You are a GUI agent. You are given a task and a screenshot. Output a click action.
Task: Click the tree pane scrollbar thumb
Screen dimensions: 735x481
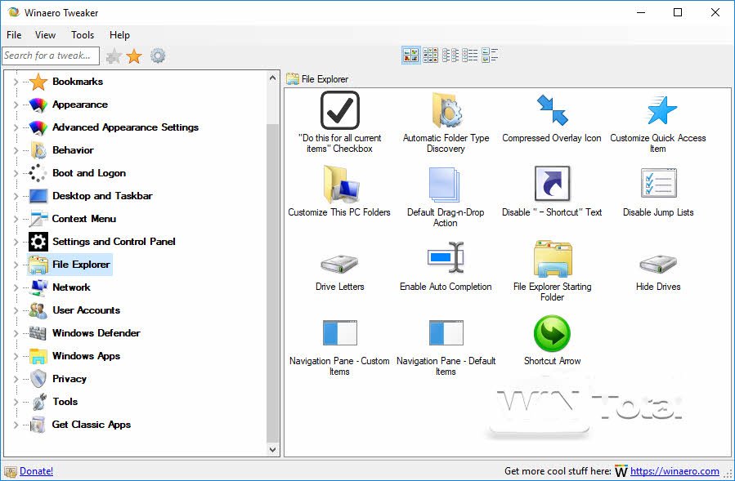(273, 283)
